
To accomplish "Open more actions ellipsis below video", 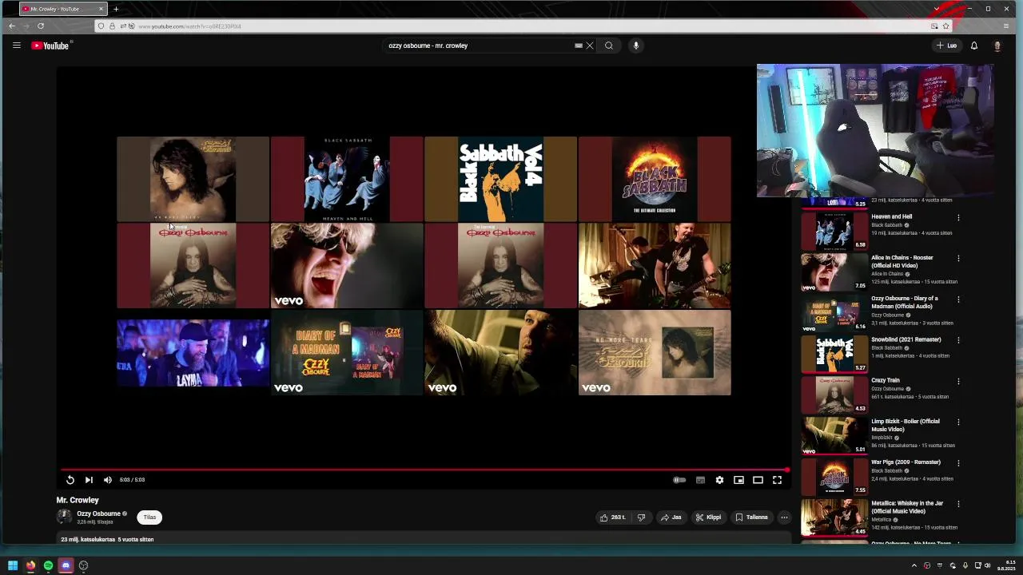I will coord(784,517).
